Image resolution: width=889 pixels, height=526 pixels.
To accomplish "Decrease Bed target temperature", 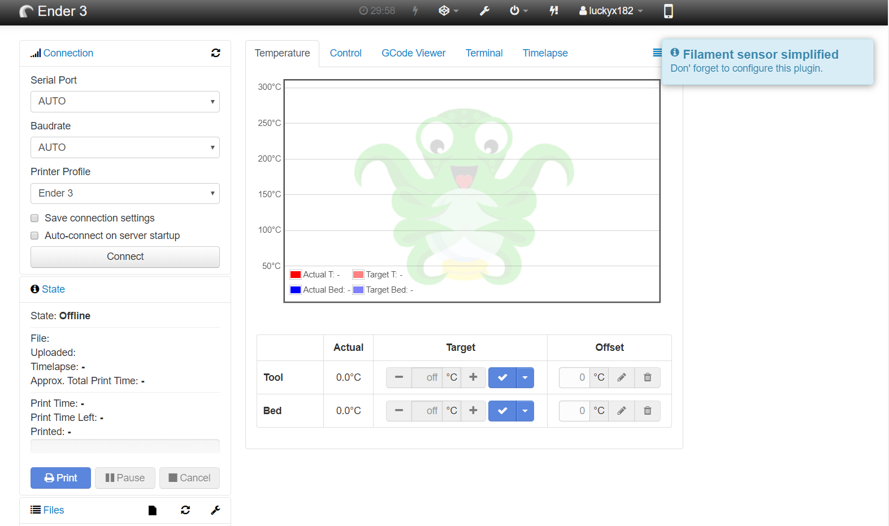I will [x=399, y=411].
